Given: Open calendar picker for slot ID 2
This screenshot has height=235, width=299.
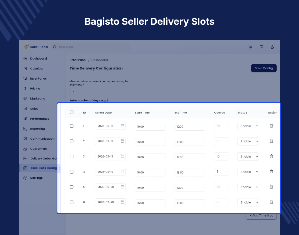Looking at the screenshot, I should point(123,141).
